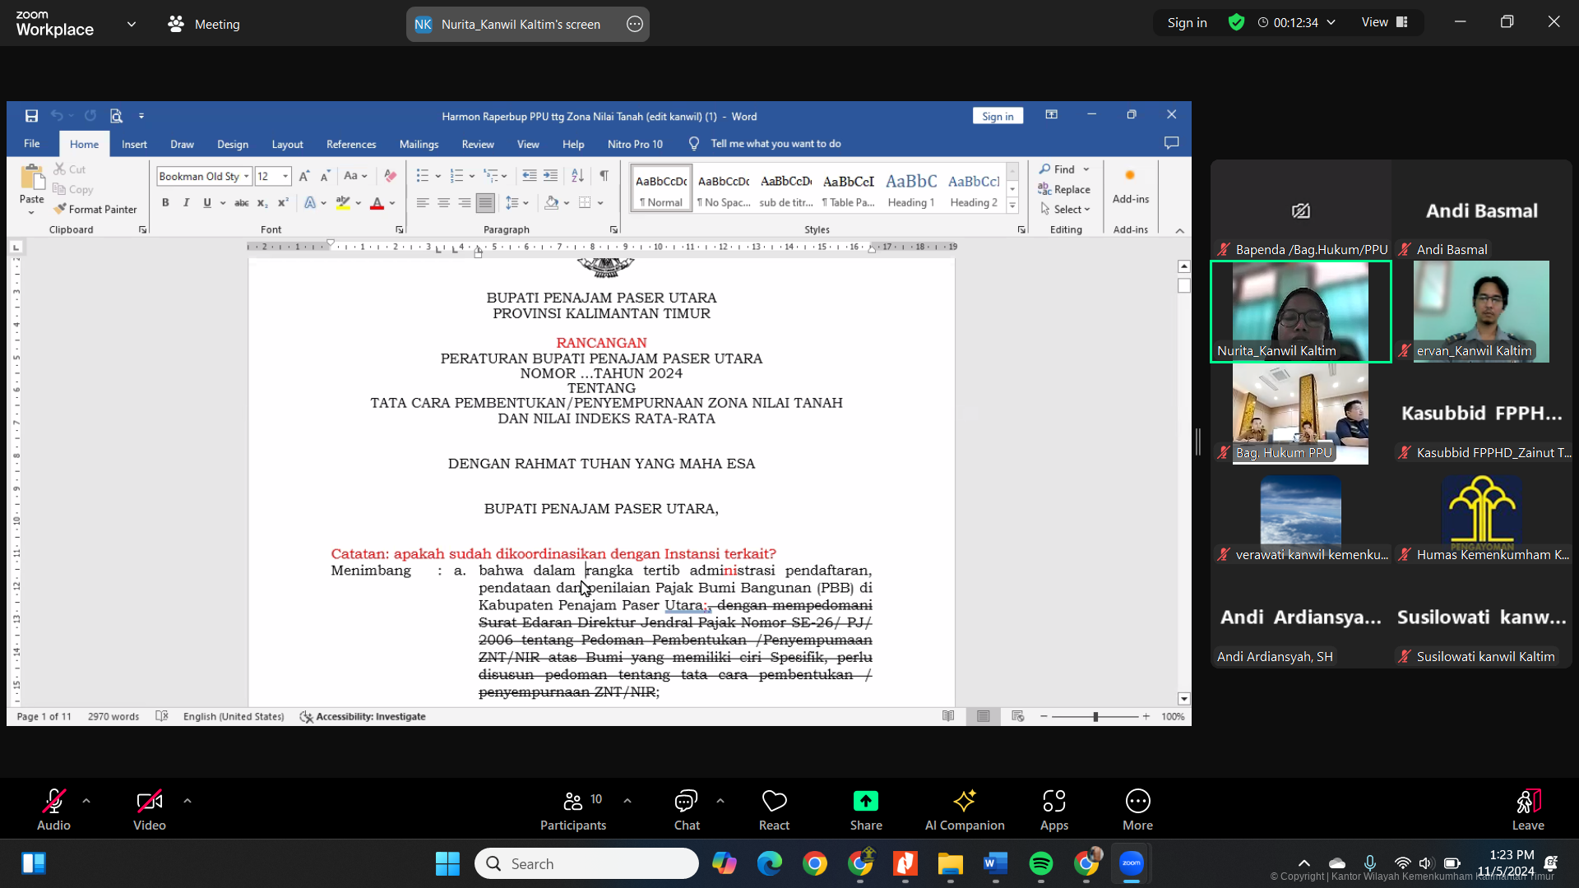
Task: Click the green Share screen button
Action: tap(866, 811)
